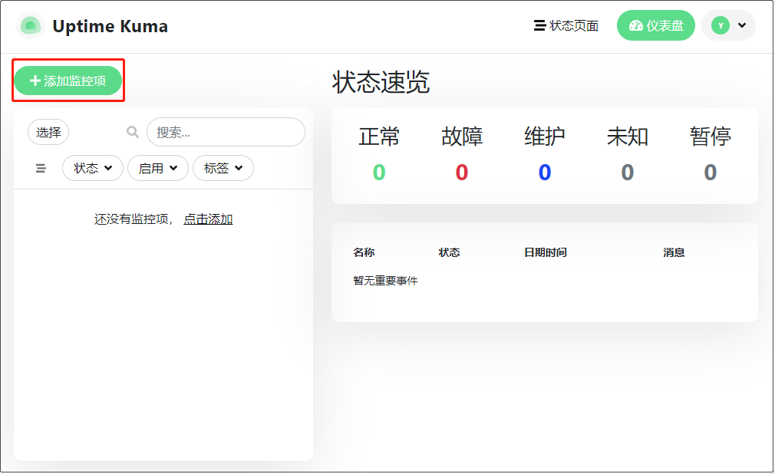775x474 pixels.
Task: Open the 状态页面 status pages menu
Action: [566, 26]
